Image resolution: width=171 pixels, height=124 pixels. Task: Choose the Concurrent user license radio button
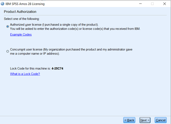[x=7, y=51]
